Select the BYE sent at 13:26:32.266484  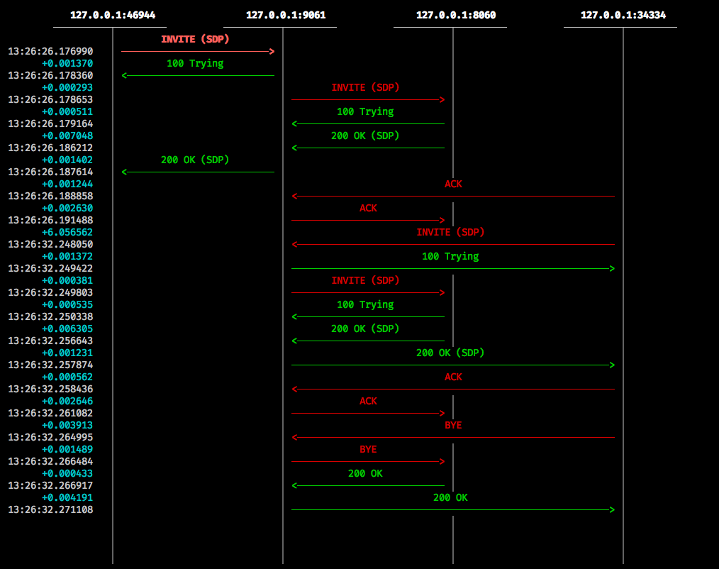368,450
